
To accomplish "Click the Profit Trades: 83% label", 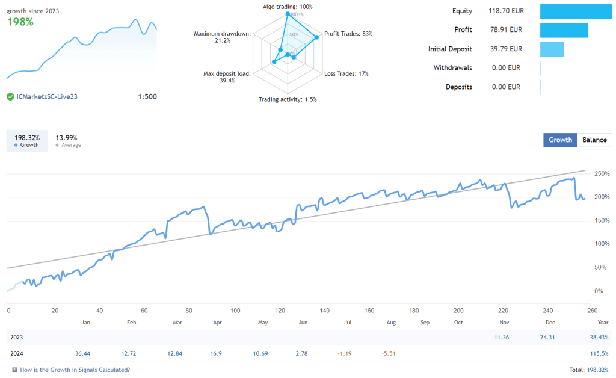I will tap(348, 34).
